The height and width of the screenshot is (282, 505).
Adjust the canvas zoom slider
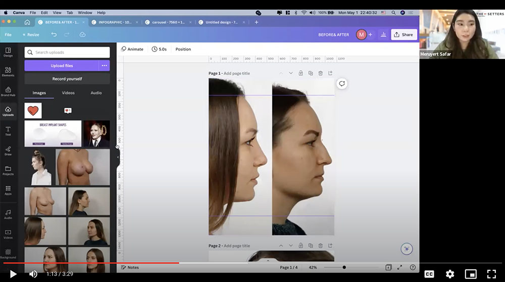(351, 267)
